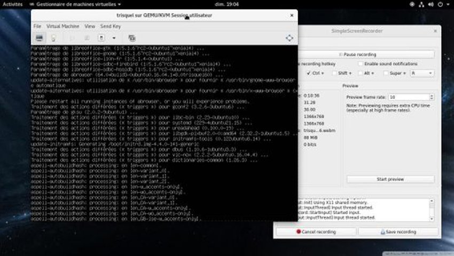Show the graphical console view

(x=40, y=38)
